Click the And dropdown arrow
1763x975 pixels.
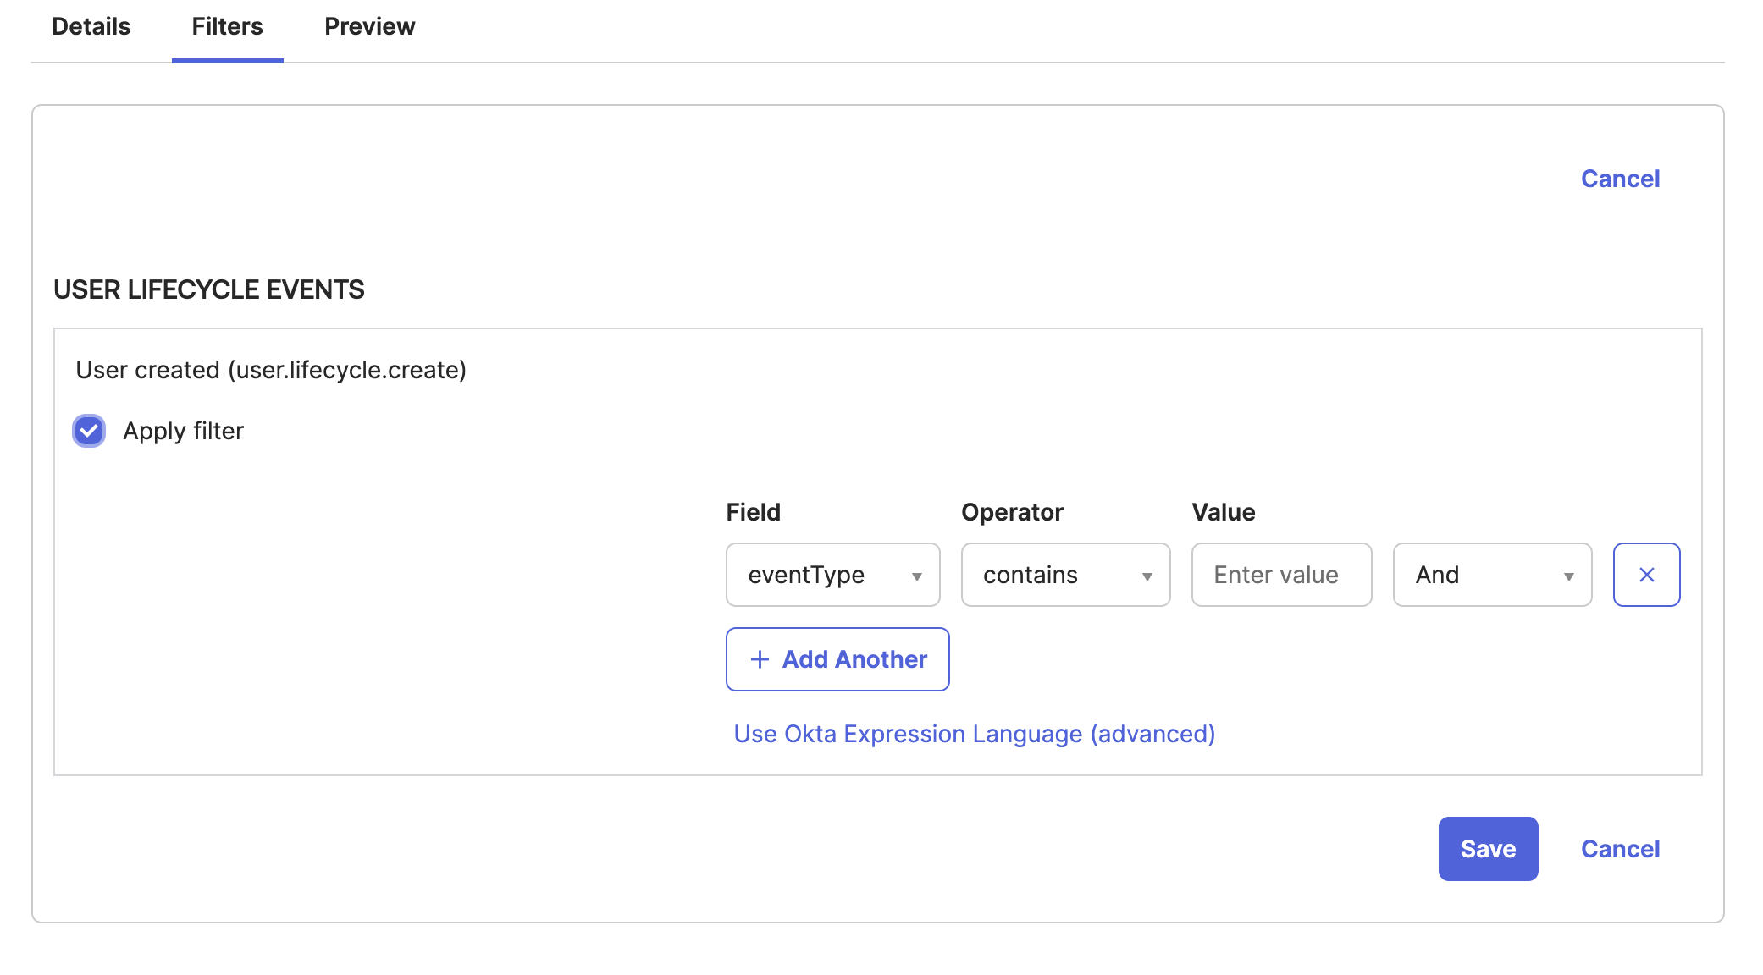1568,576
